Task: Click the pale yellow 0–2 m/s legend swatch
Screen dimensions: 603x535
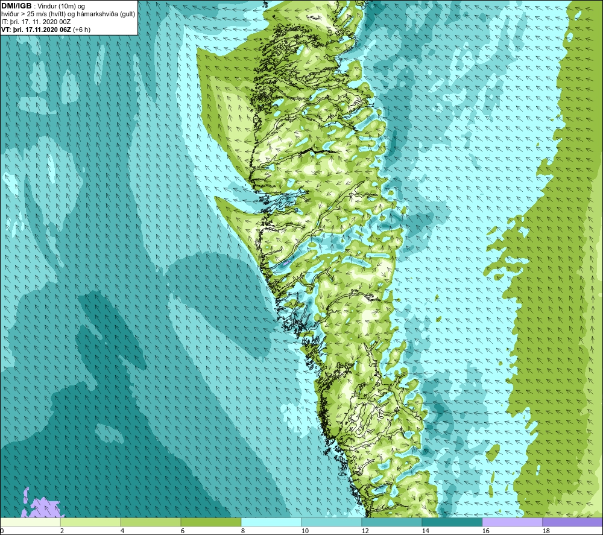Action: point(30,522)
